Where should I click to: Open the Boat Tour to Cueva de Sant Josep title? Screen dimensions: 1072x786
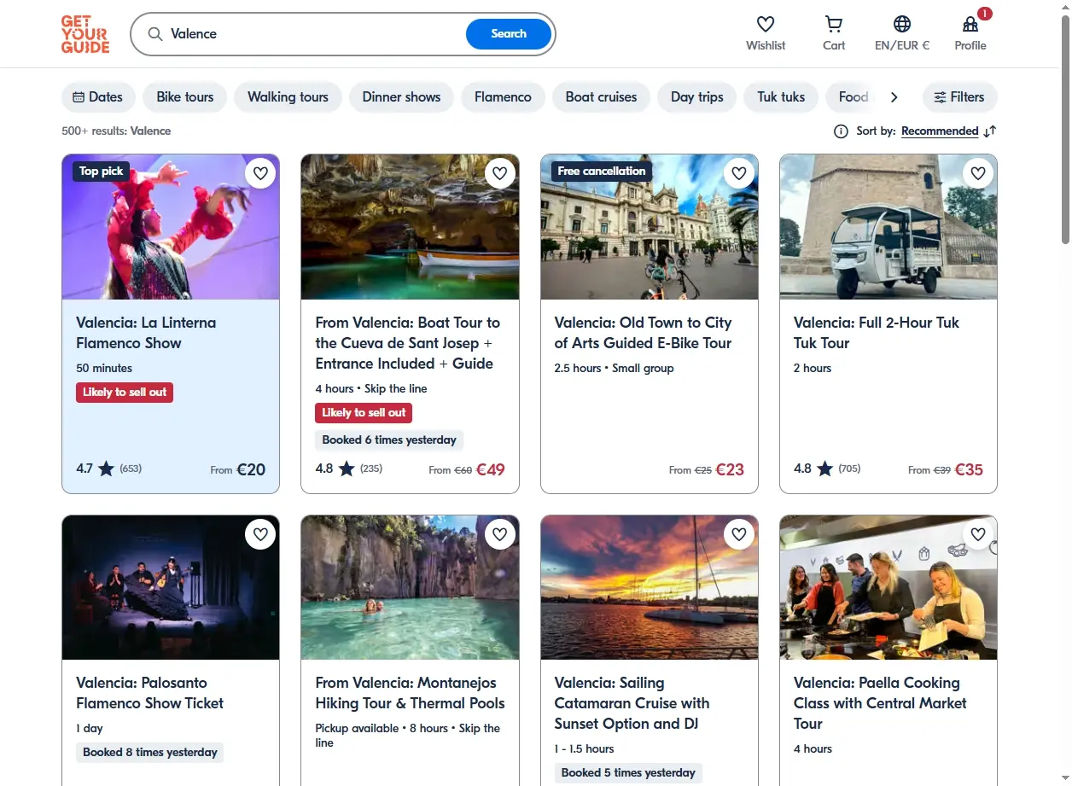(408, 343)
